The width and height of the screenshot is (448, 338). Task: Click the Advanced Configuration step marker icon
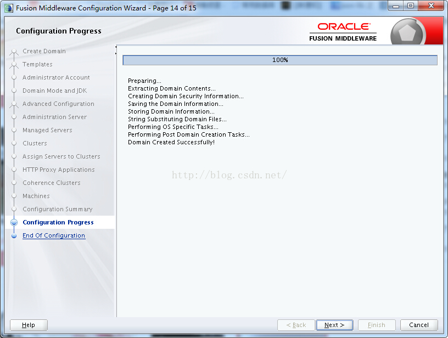[x=14, y=104]
